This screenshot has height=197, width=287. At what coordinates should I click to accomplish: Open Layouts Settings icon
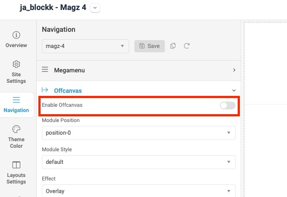tap(16, 165)
